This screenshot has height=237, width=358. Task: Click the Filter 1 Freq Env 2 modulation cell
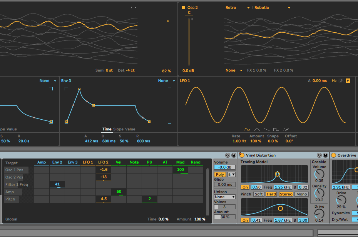point(57,184)
